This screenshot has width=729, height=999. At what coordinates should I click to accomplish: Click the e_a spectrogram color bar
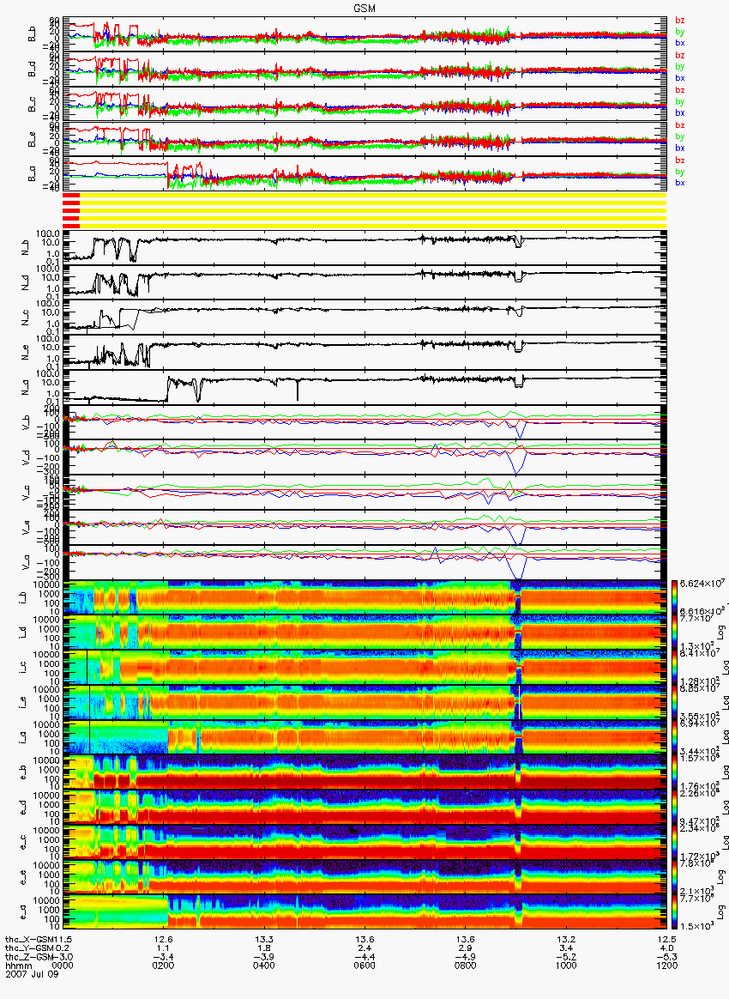coord(675,913)
